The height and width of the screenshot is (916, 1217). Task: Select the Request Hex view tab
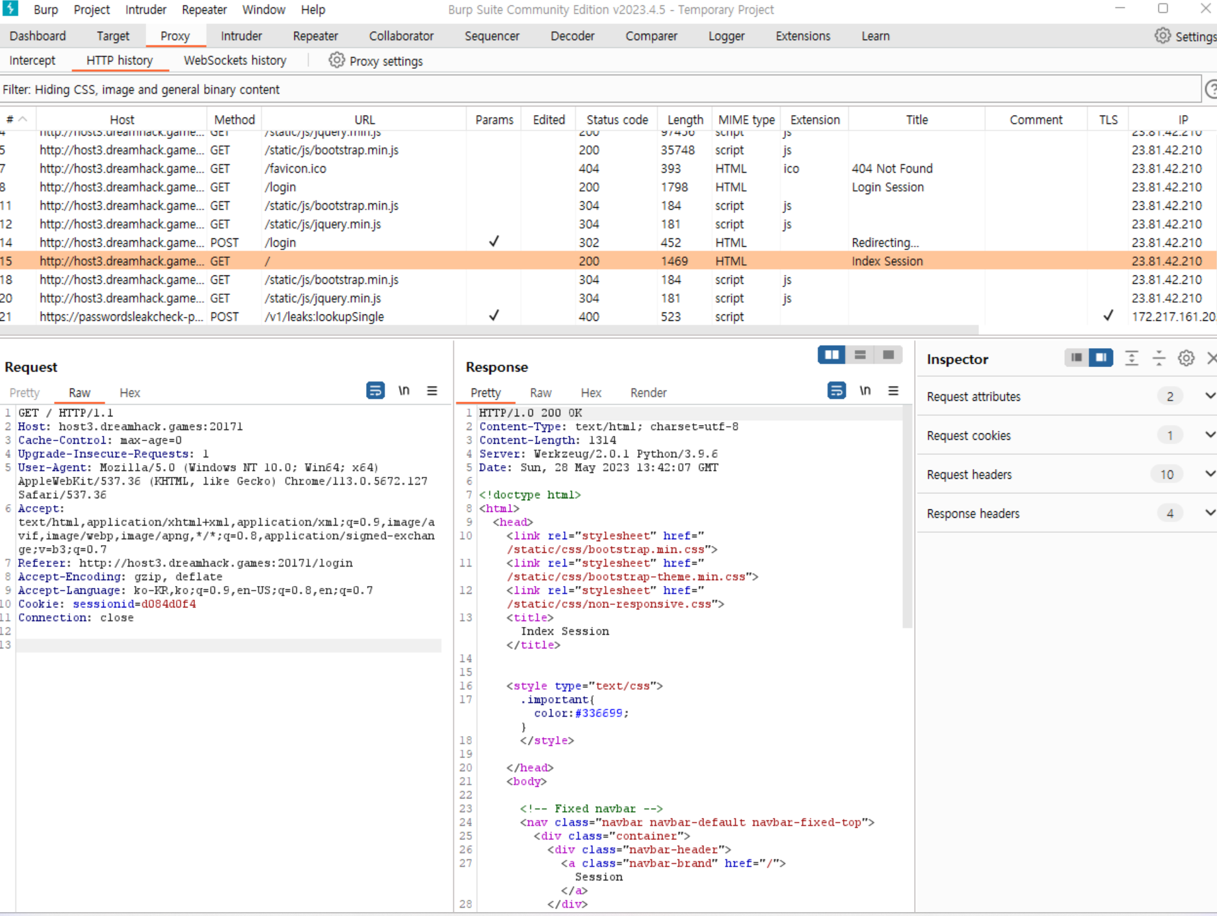click(130, 392)
